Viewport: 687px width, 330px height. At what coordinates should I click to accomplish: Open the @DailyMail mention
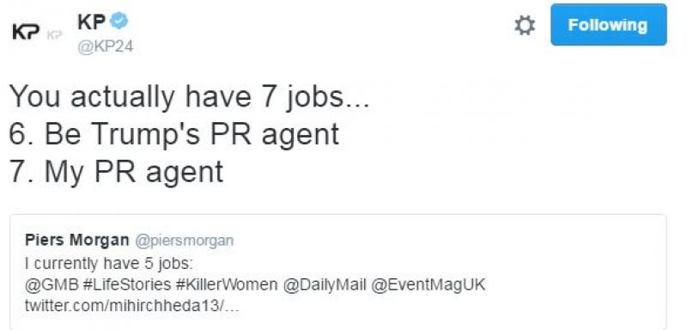(325, 284)
